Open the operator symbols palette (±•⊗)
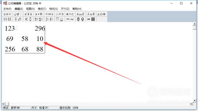 tap(39, 14)
